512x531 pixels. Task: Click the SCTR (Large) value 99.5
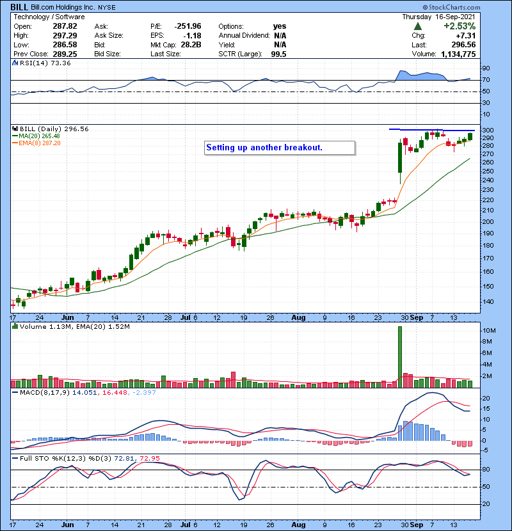pos(278,54)
